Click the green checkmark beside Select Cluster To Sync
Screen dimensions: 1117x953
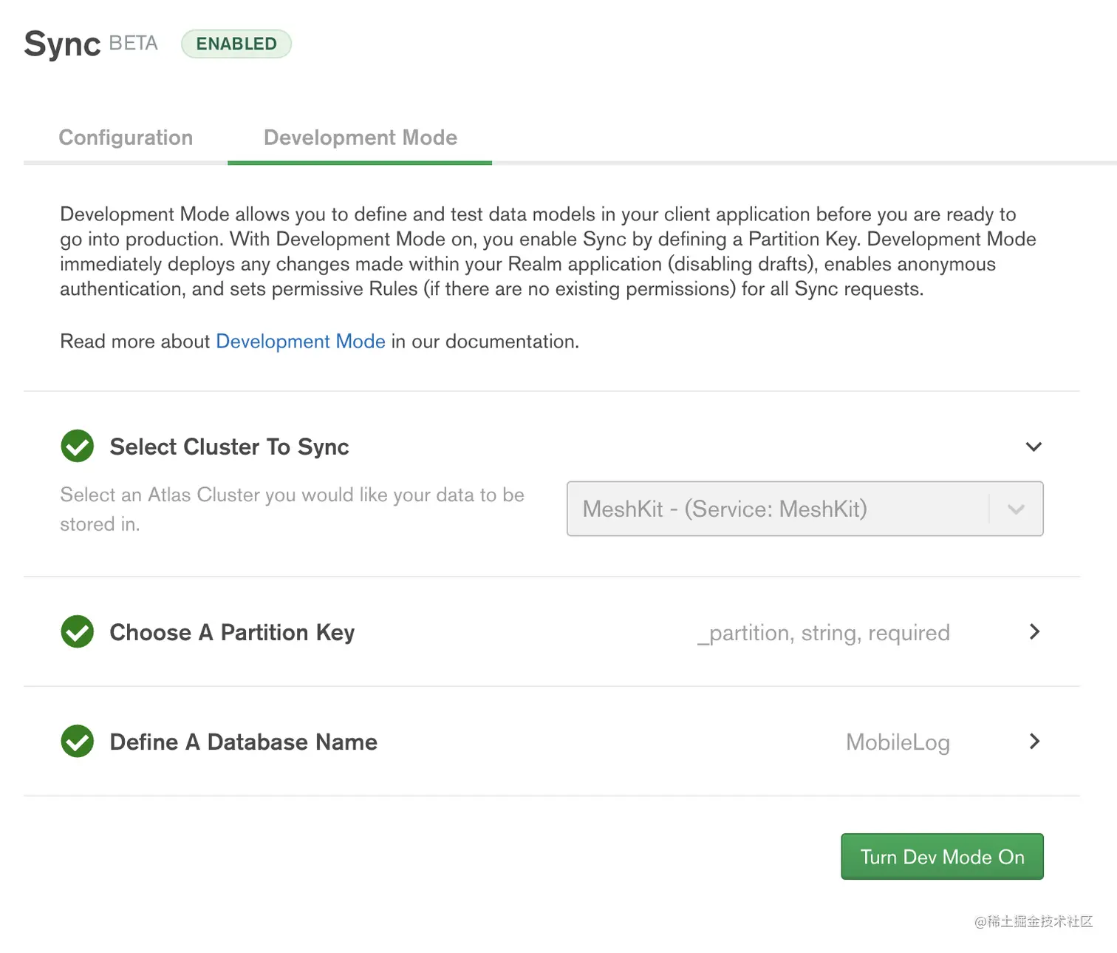[x=78, y=446]
